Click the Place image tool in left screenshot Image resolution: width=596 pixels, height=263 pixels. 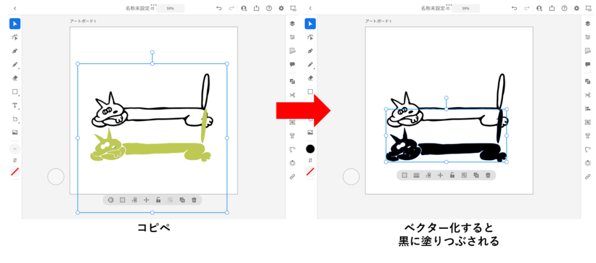tap(15, 132)
